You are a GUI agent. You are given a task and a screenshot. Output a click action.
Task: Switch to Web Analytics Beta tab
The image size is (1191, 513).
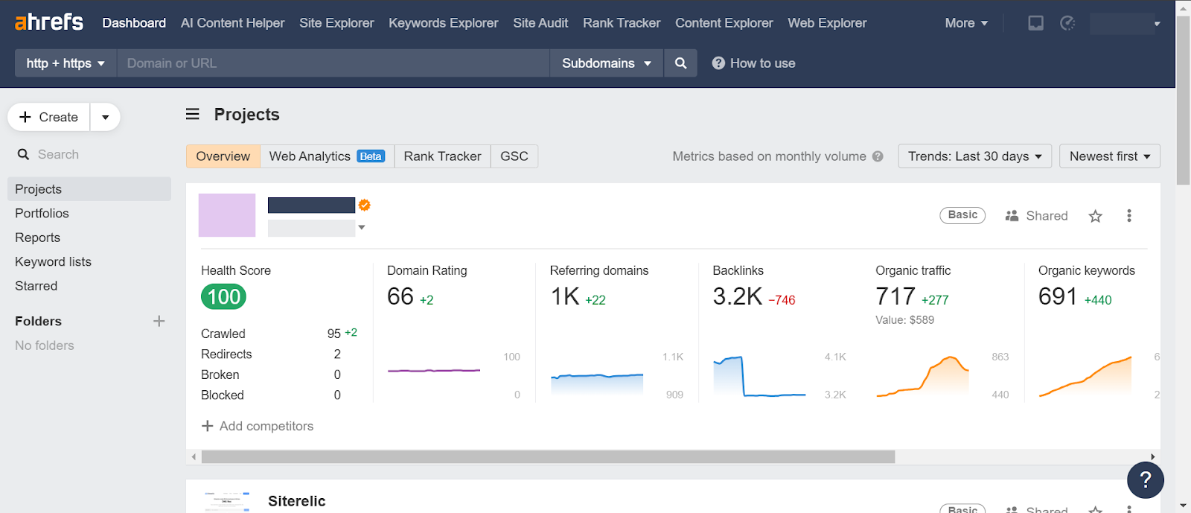click(327, 156)
